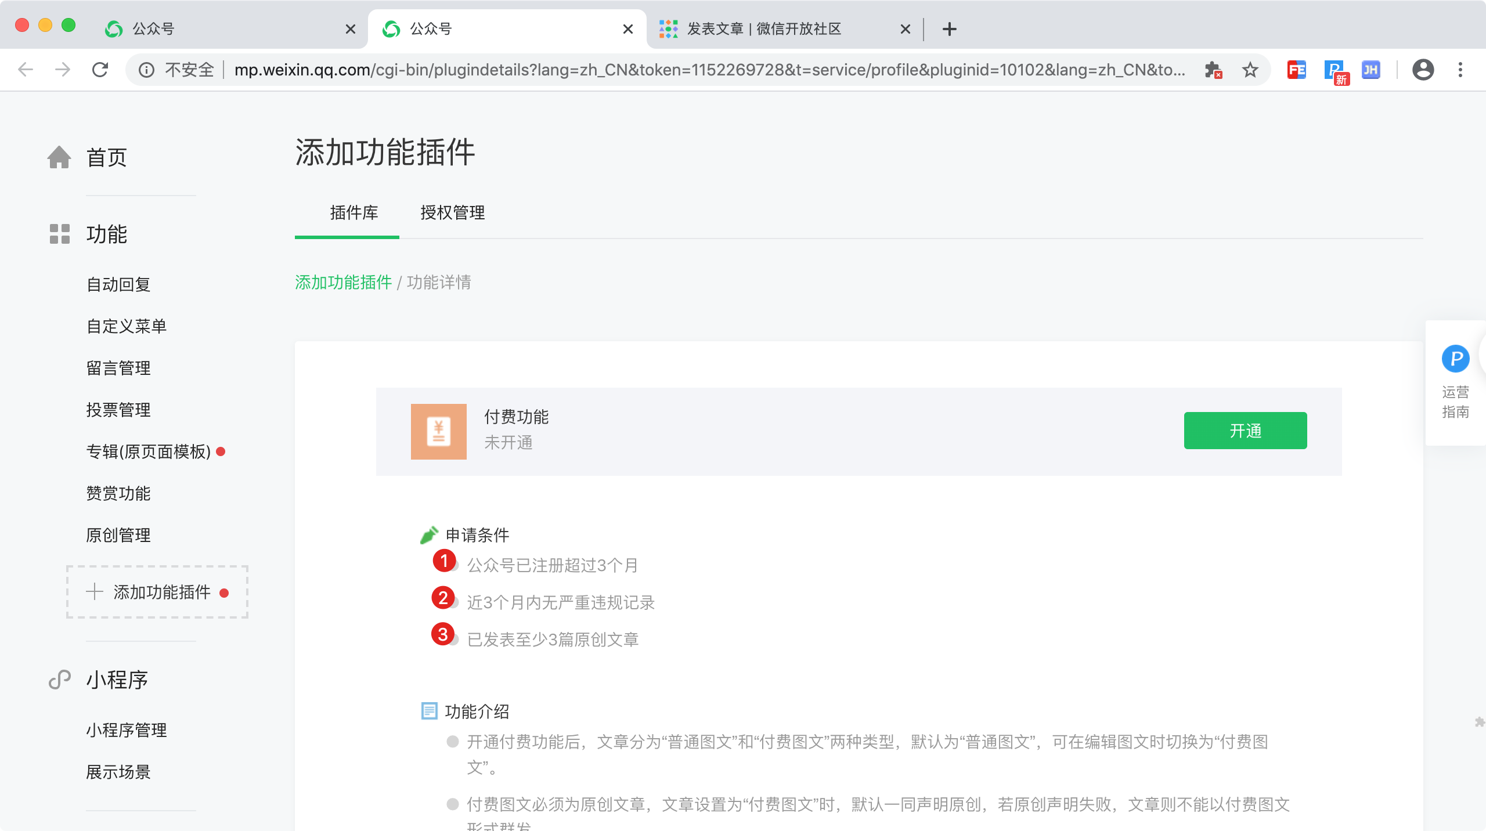Image resolution: width=1486 pixels, height=831 pixels.
Task: Bookmark this page with the star icon
Action: (x=1250, y=70)
